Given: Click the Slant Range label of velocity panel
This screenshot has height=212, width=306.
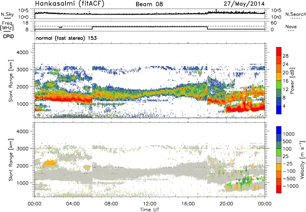Looking at the screenshot, I should click(11, 160).
